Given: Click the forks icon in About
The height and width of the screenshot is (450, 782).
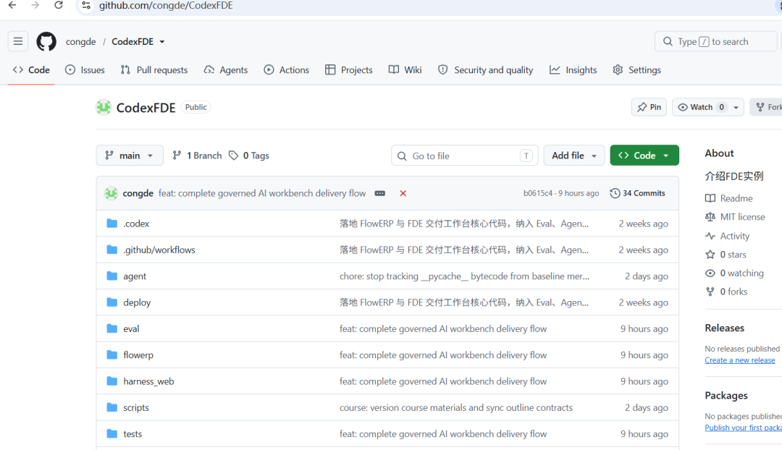Looking at the screenshot, I should [710, 292].
